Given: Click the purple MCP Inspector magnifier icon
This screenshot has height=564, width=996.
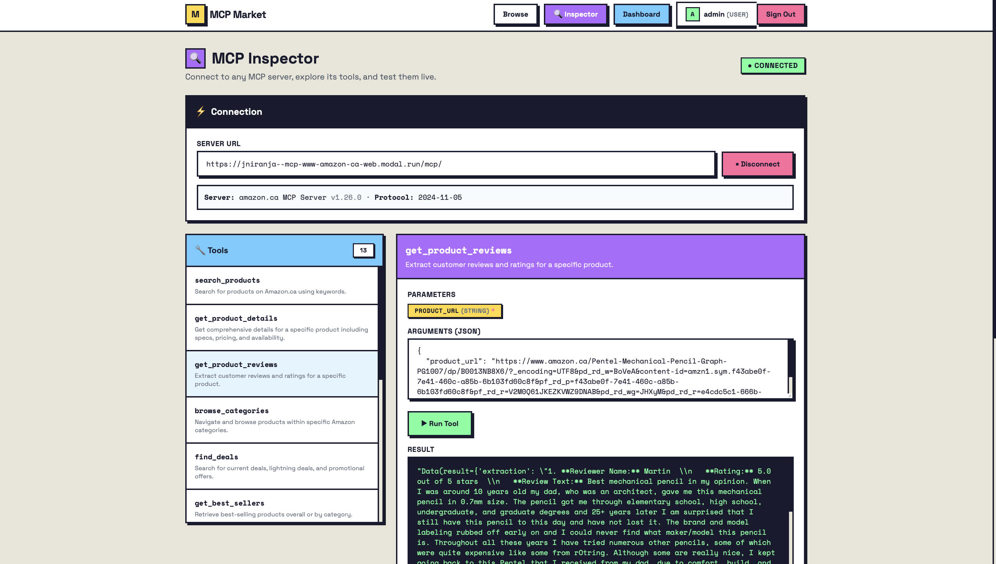Looking at the screenshot, I should [x=195, y=58].
